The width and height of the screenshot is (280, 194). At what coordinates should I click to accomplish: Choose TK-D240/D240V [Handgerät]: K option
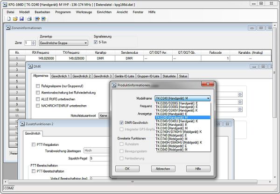pyautogui.click(x=182, y=110)
